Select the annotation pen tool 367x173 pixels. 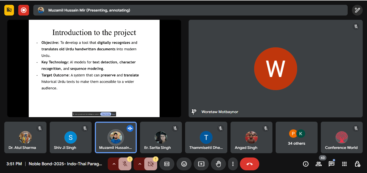click(357, 10)
